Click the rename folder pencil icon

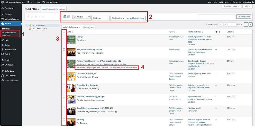32,17
